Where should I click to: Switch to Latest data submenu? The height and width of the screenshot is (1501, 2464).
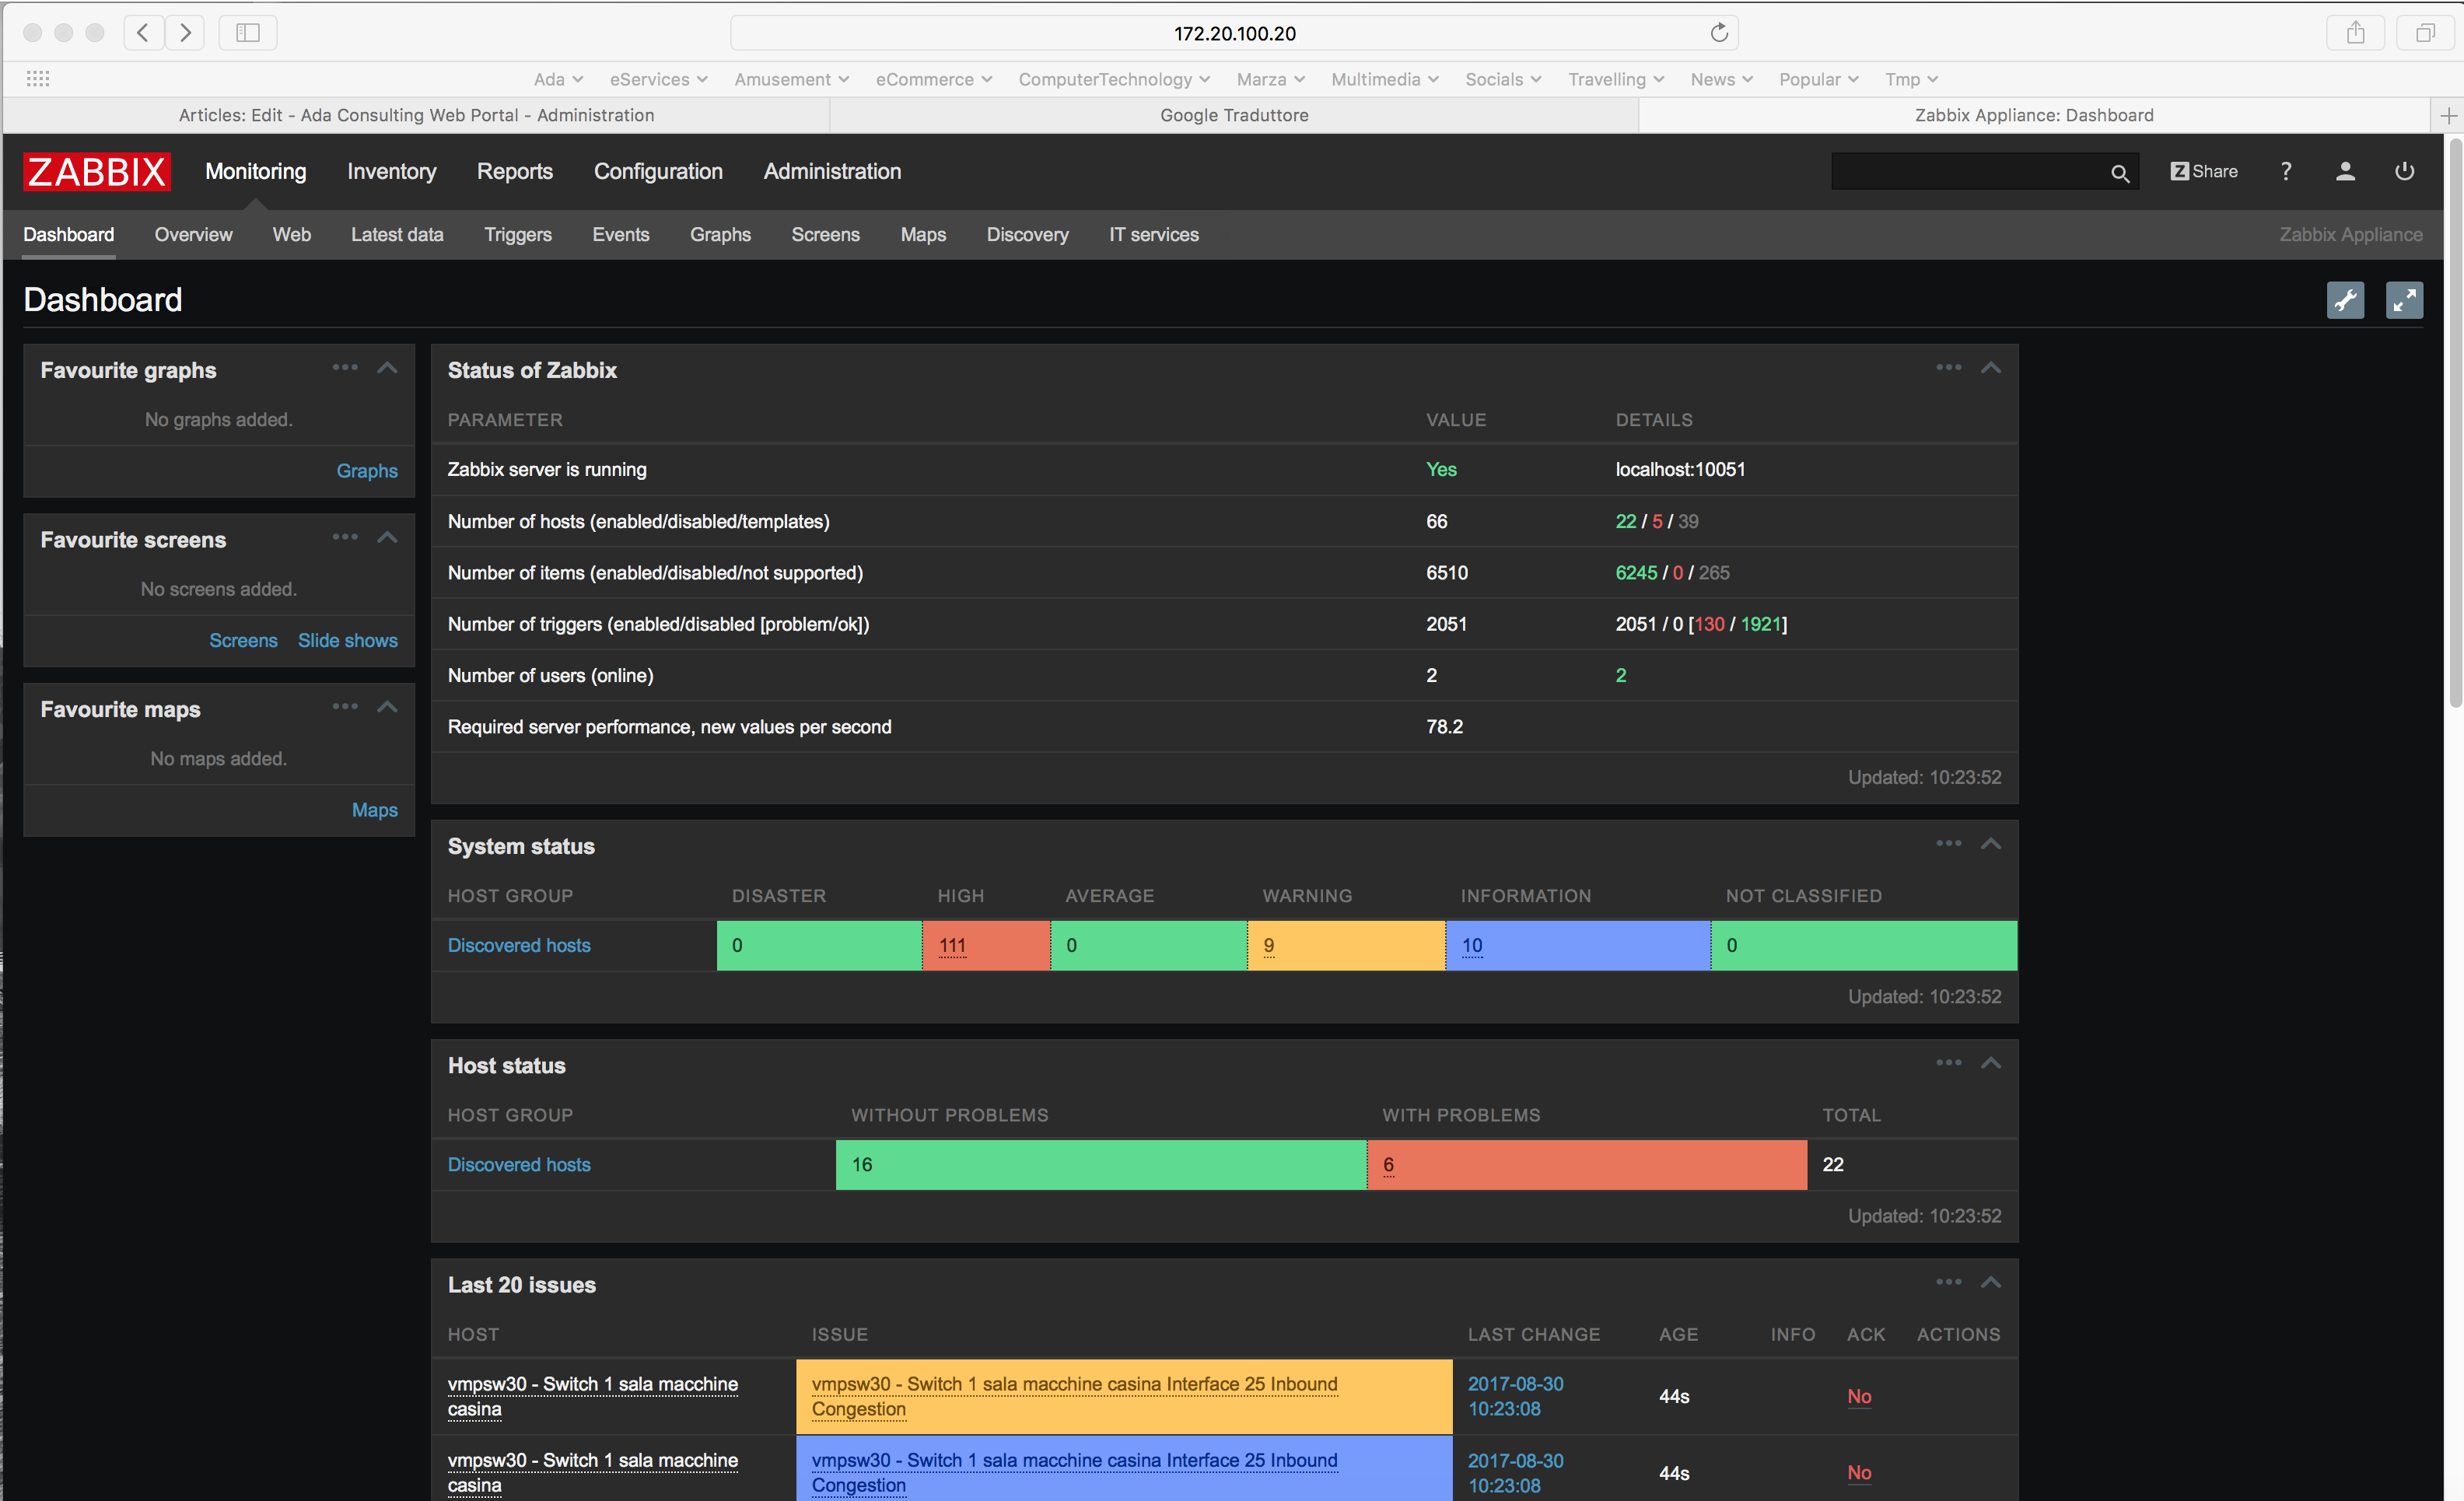pos(397,234)
